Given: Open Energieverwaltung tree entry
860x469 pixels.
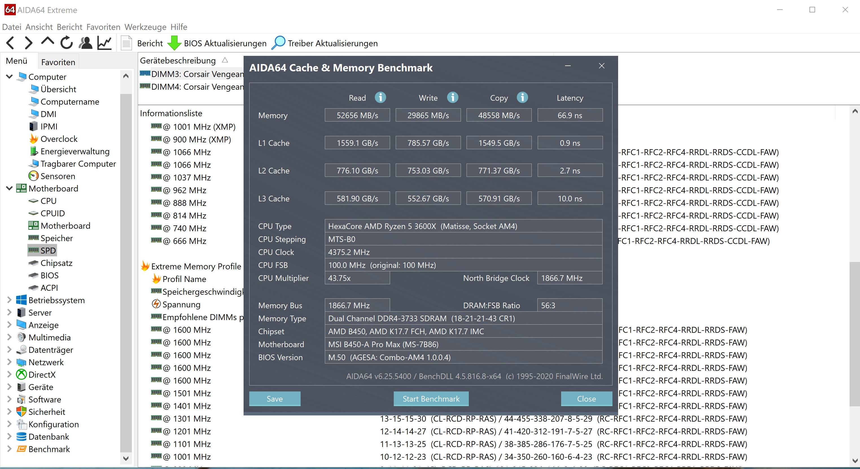Looking at the screenshot, I should (69, 151).
